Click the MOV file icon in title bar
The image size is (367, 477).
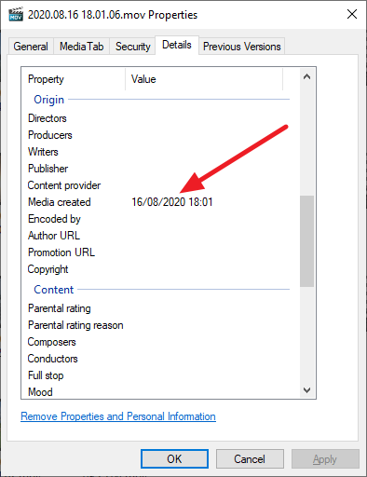pyautogui.click(x=16, y=14)
